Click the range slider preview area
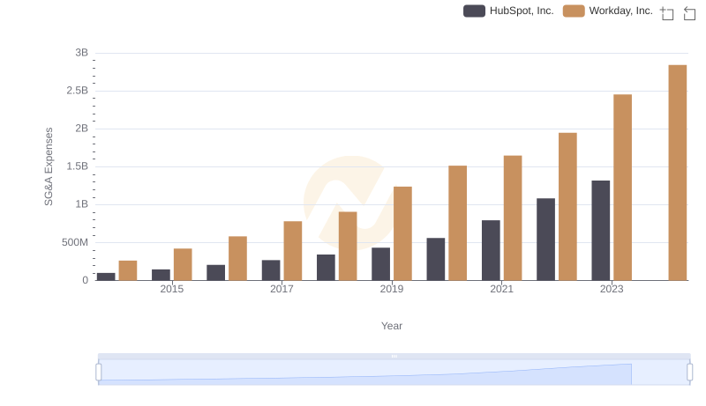Image resolution: width=706 pixels, height=406 pixels. pyautogui.click(x=394, y=373)
